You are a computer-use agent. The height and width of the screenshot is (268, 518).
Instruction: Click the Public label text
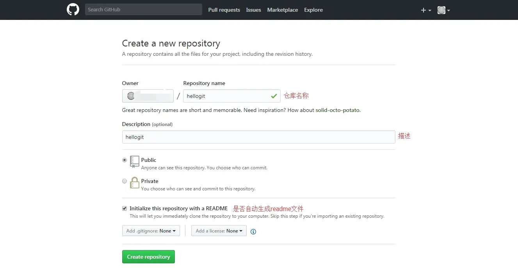pyautogui.click(x=149, y=160)
